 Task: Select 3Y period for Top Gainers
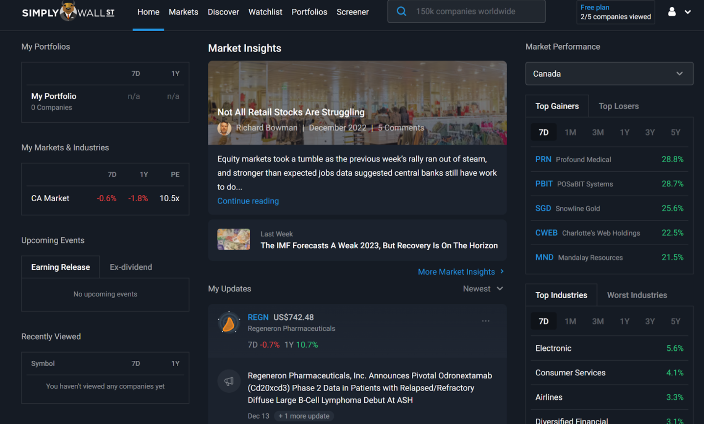(650, 132)
